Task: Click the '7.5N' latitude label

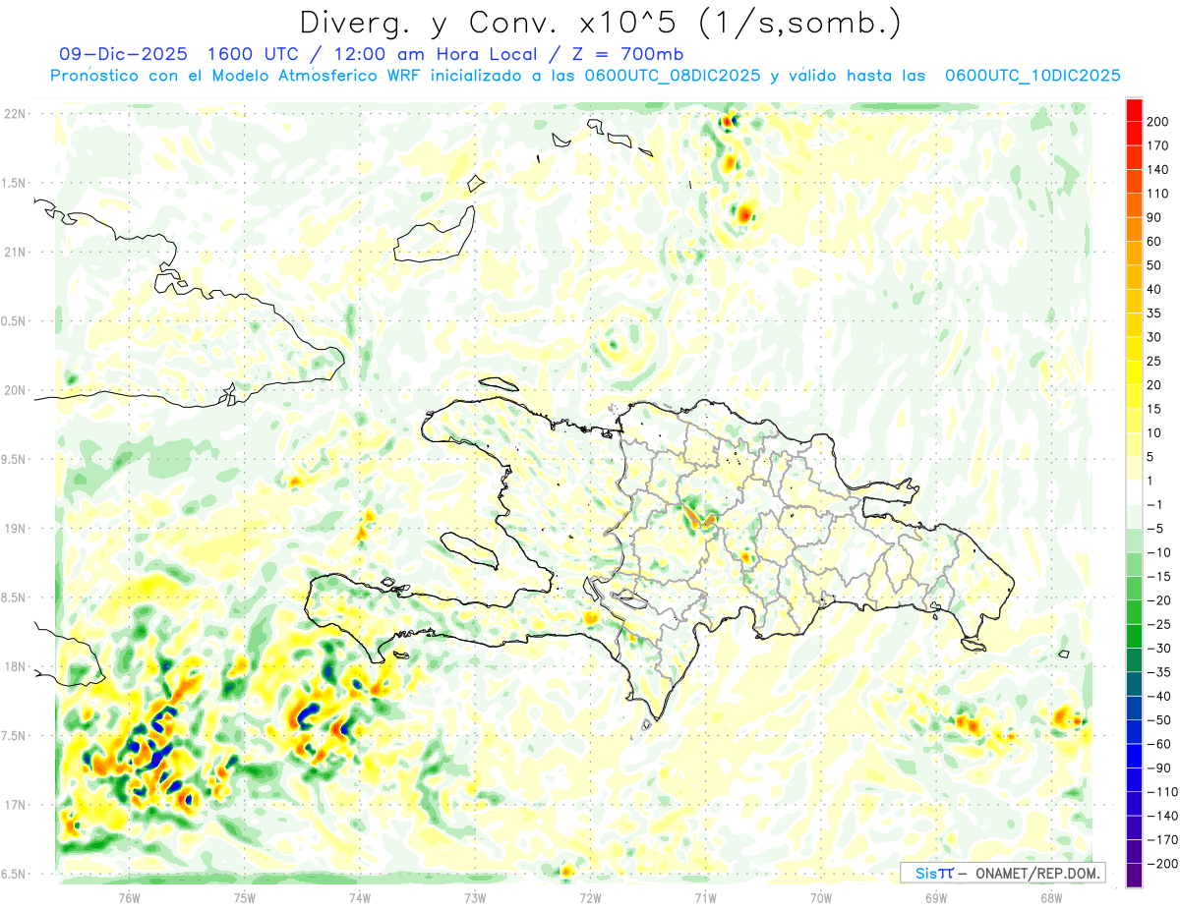Action: [14, 736]
